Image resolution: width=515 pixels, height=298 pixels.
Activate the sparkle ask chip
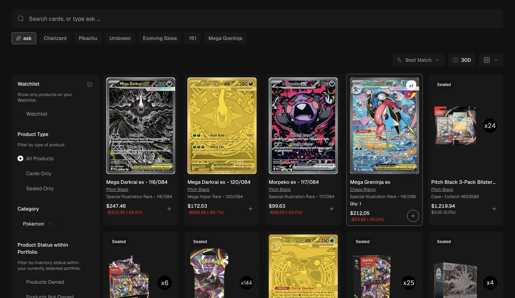[x=24, y=38]
